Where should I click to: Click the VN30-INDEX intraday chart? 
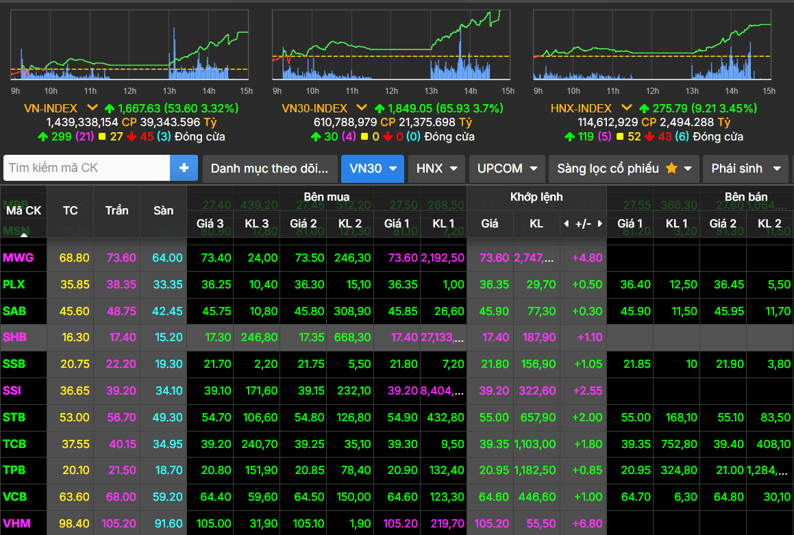[391, 45]
